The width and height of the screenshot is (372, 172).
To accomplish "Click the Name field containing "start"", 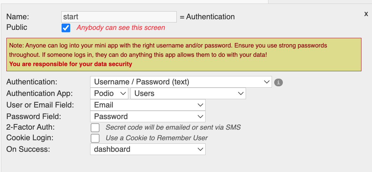I will (x=119, y=17).
